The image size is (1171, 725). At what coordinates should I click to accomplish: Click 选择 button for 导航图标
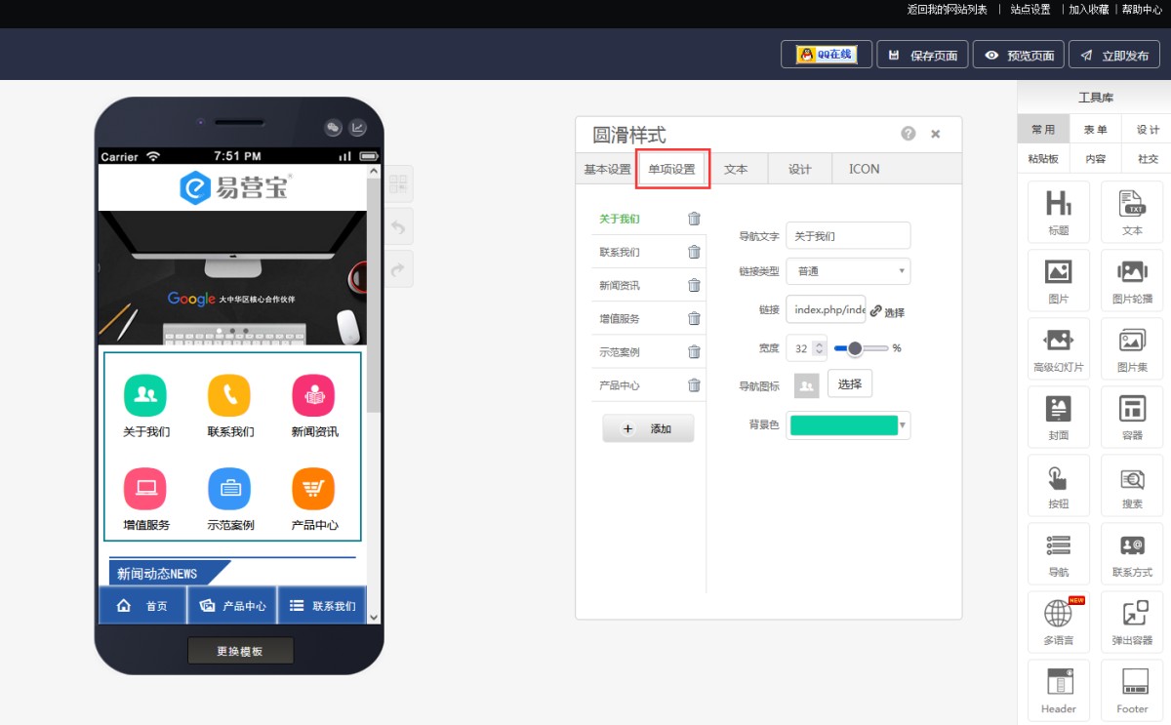click(x=850, y=383)
